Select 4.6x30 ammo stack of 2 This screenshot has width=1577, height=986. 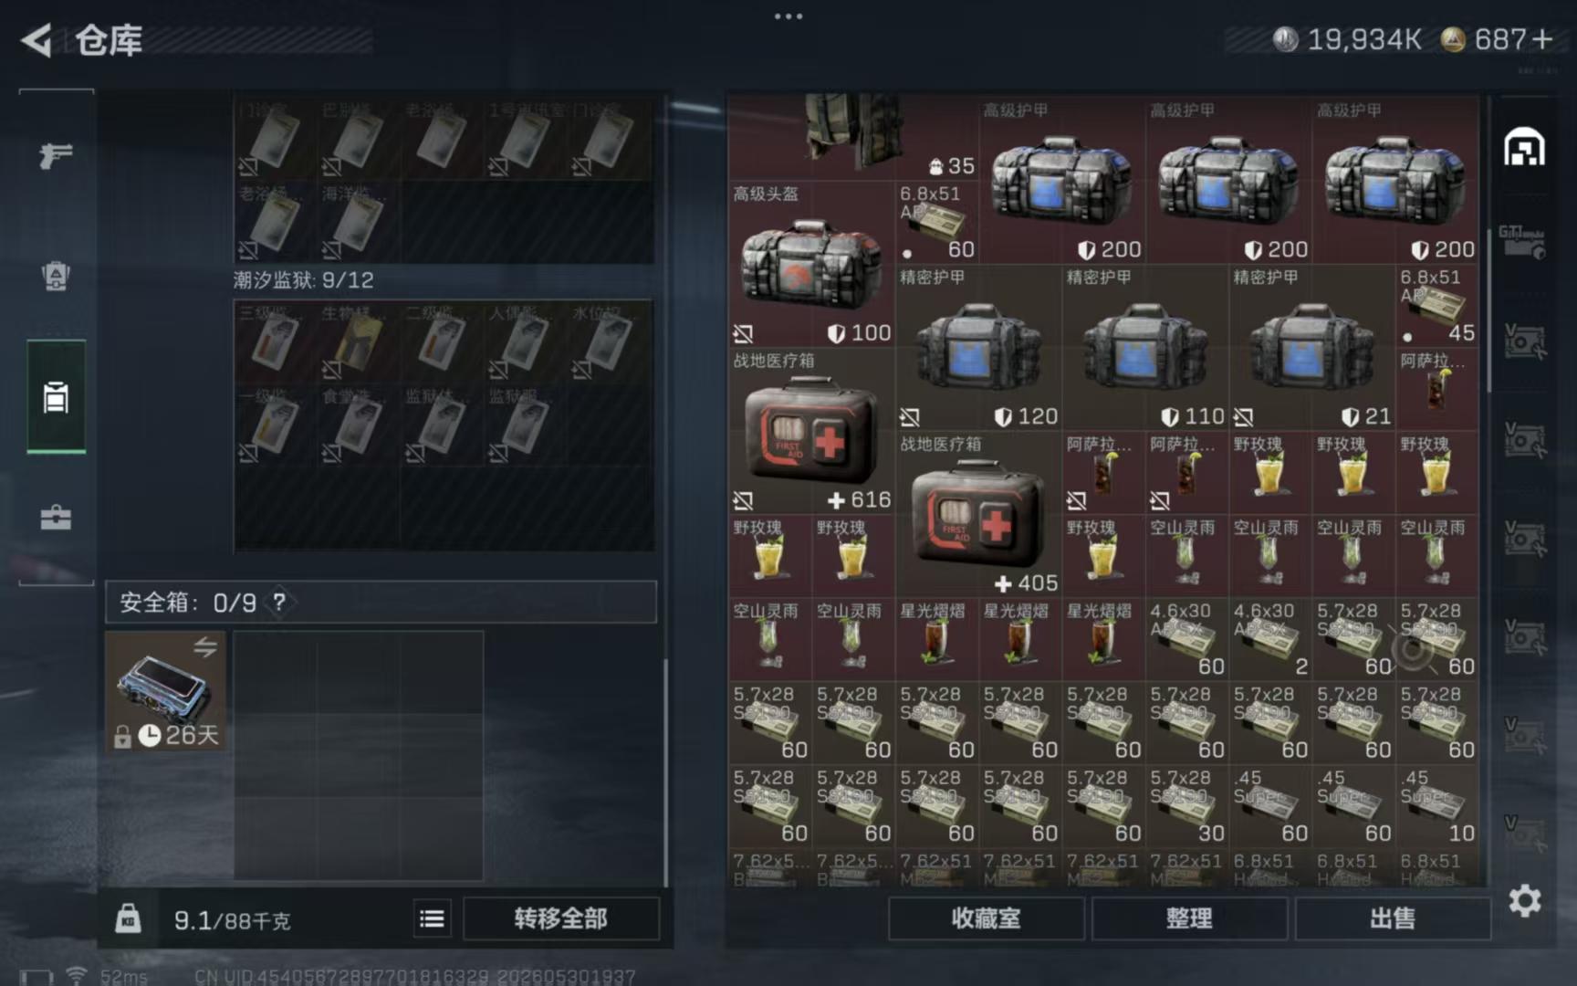click(x=1270, y=639)
